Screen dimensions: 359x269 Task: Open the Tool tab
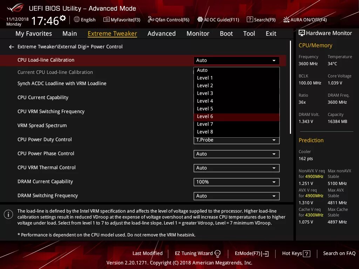pos(249,34)
